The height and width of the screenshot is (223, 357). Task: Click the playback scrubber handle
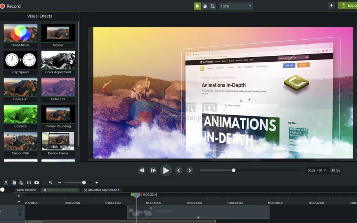click(234, 170)
